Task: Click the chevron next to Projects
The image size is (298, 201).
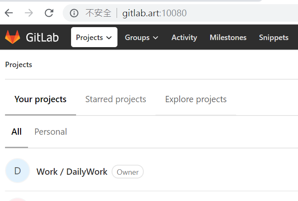Action: (109, 38)
